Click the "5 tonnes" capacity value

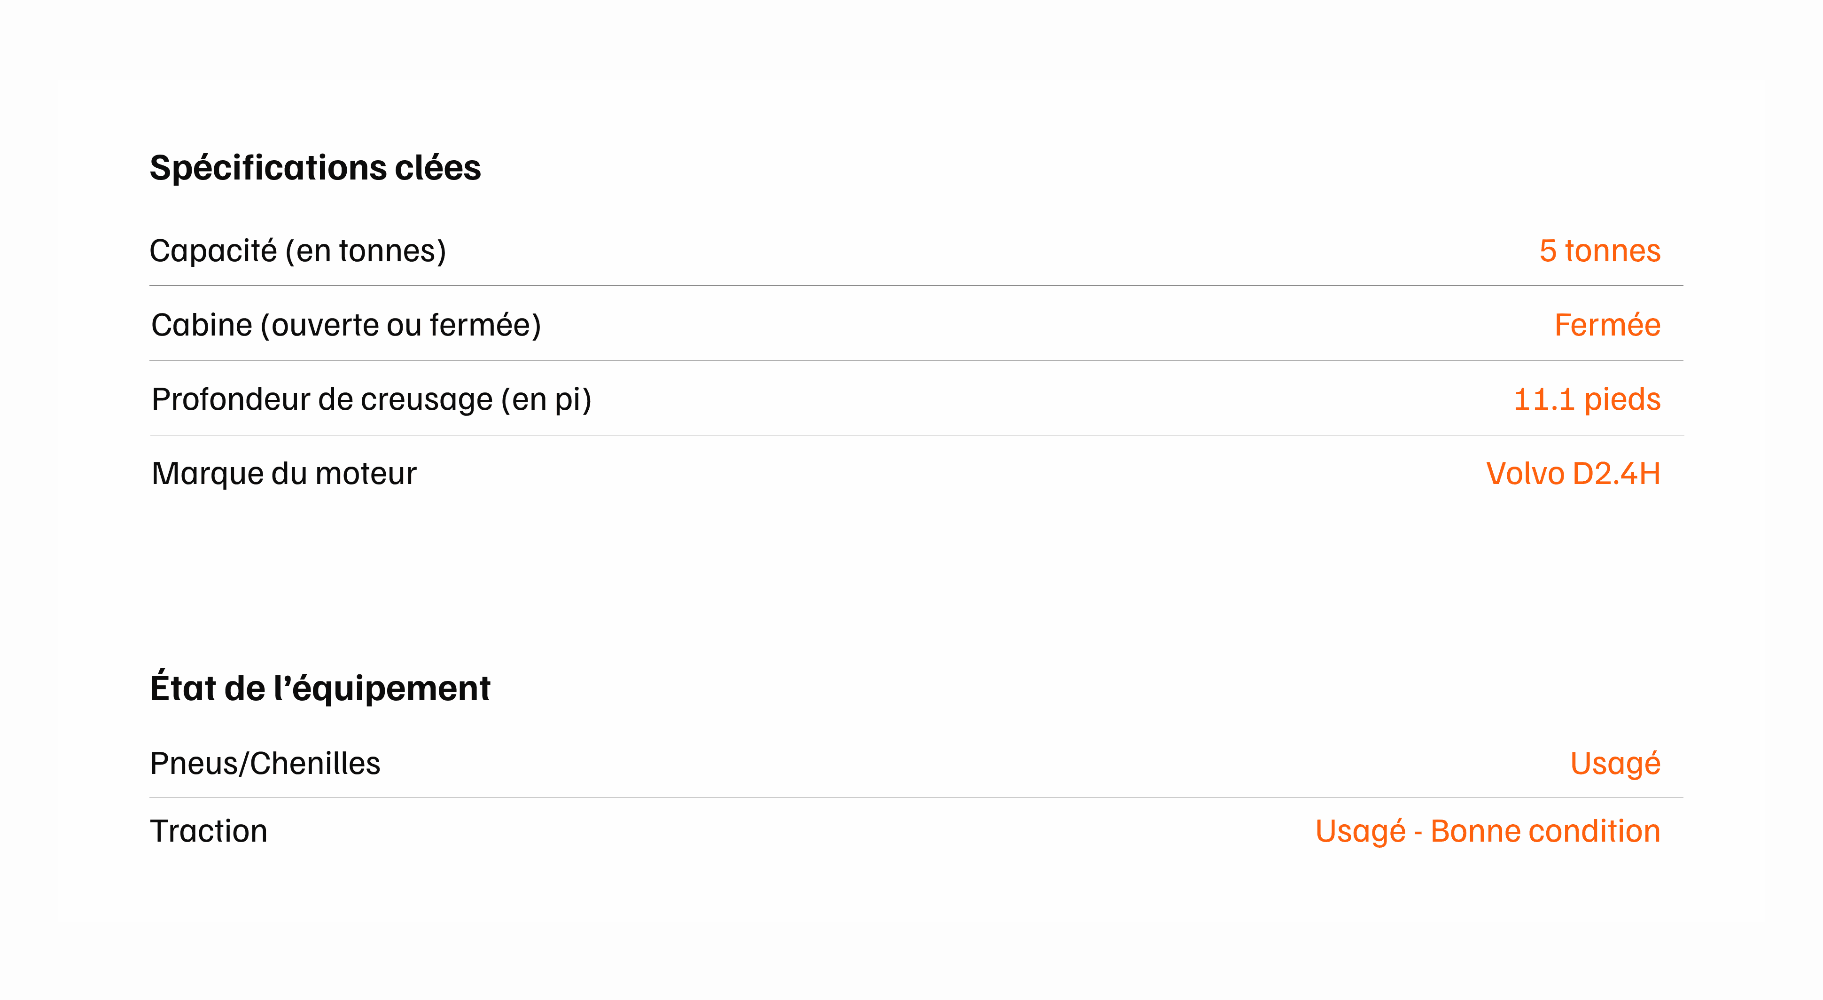point(1599,250)
